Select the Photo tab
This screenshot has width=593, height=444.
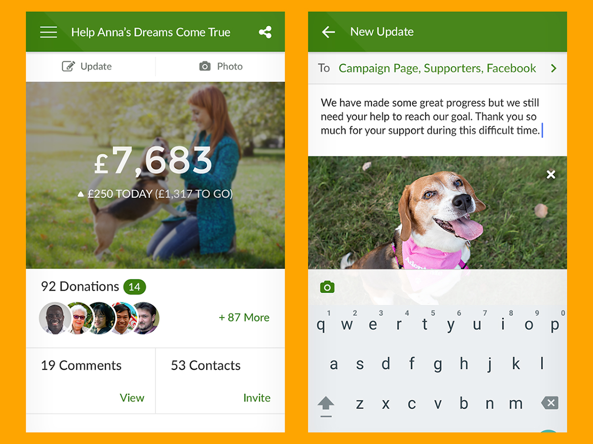(220, 66)
